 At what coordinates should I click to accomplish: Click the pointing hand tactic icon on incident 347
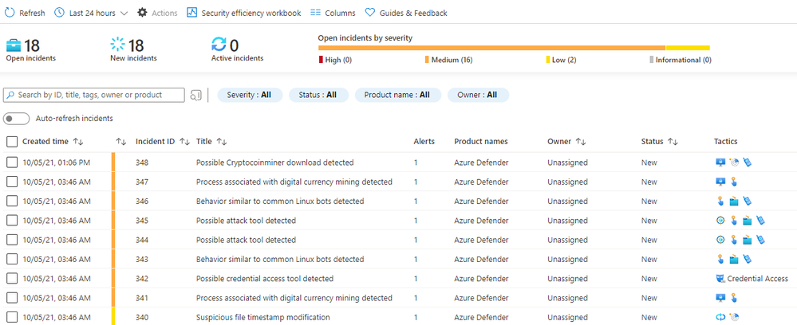point(733,182)
